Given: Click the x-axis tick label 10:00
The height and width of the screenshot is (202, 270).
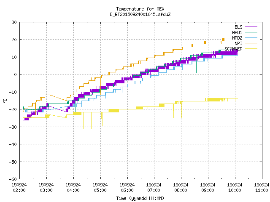Looking at the screenshot, I should pos(235,190).
